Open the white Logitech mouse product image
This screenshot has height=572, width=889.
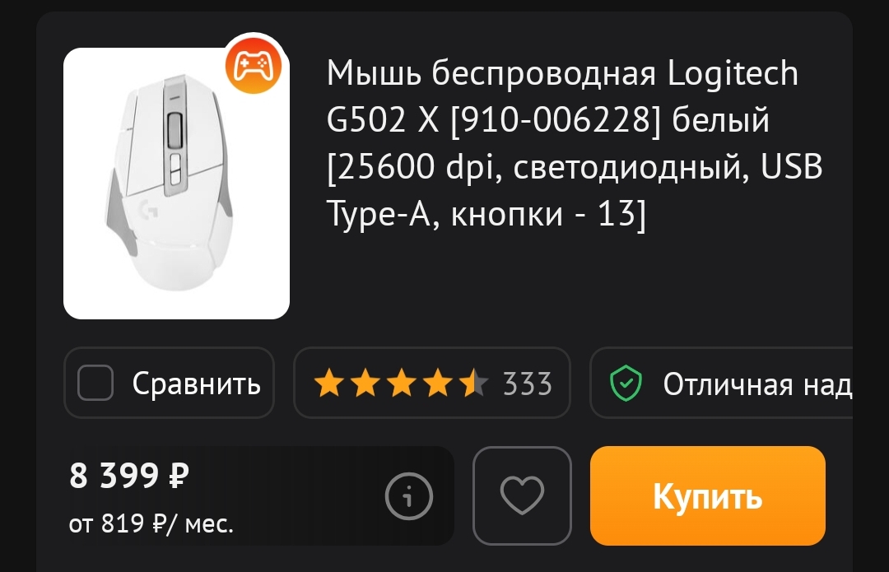[x=176, y=184]
